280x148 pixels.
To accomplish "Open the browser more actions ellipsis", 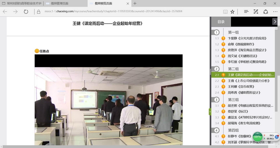I will point(275,12).
